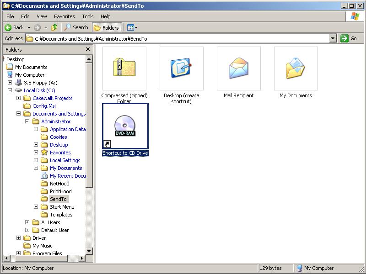Click the horizontal scroll right arrow

click(x=82, y=258)
